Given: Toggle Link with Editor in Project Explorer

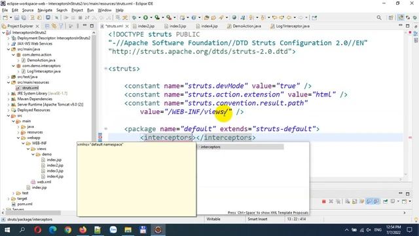Looking at the screenshot, I should click(x=54, y=26).
